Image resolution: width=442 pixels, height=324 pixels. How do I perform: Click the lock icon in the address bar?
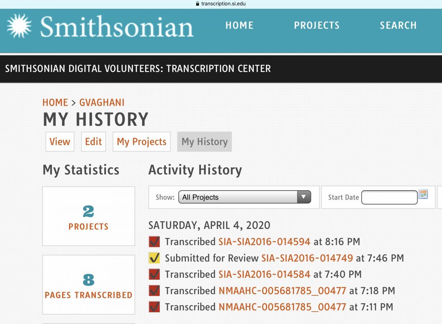tap(198, 4)
